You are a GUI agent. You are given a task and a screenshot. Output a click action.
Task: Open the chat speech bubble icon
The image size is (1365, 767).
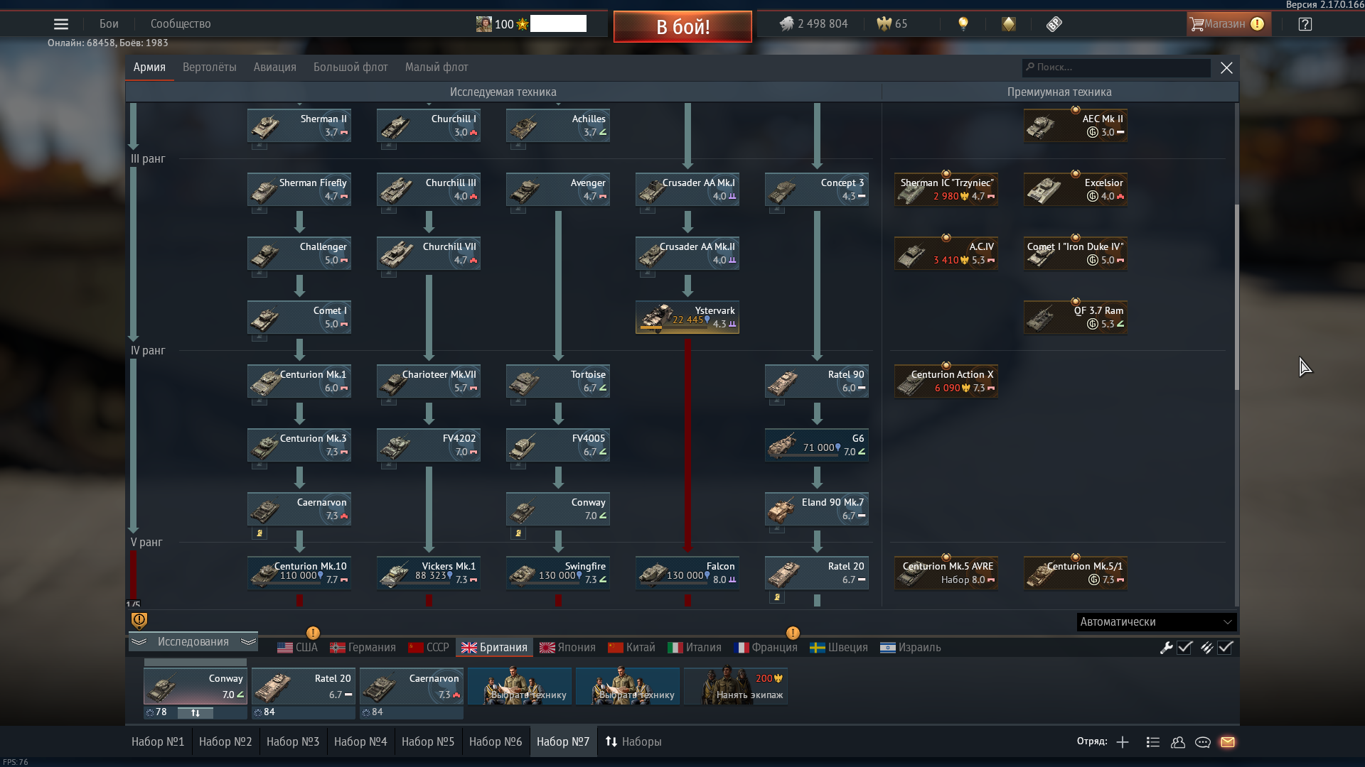pos(1203,742)
